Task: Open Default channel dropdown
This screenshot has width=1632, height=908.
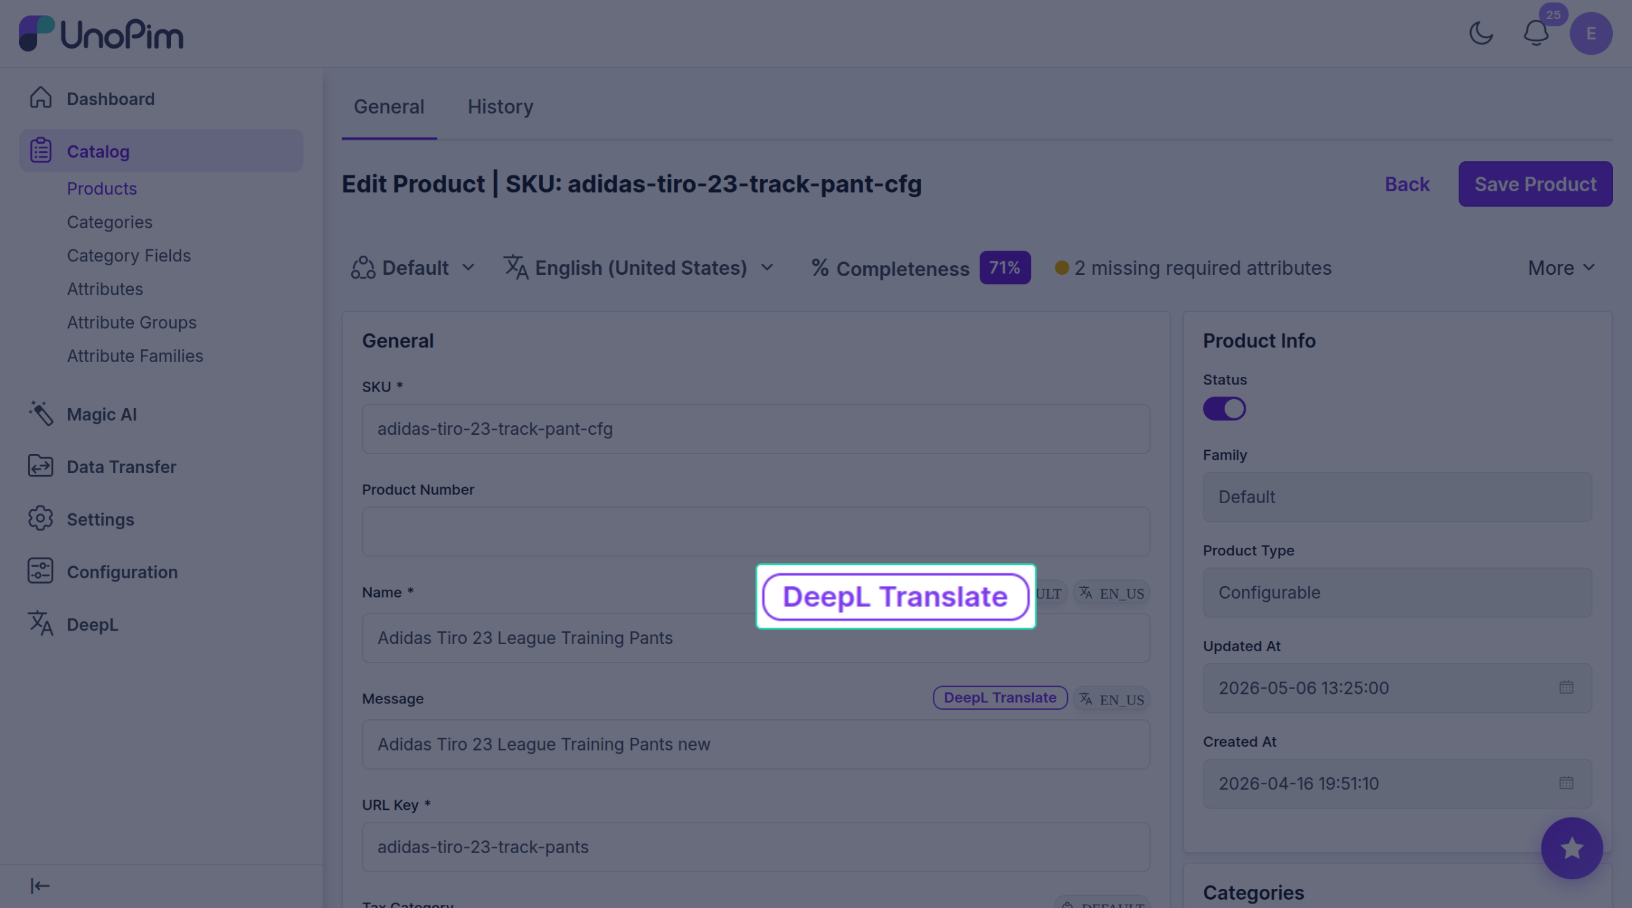Action: point(413,268)
